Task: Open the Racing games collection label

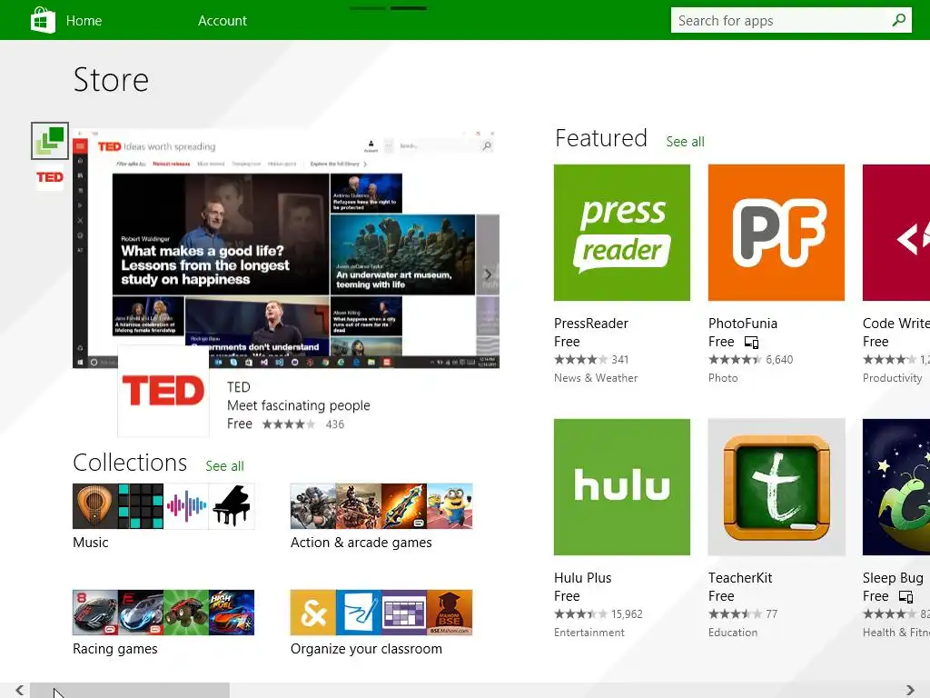Action: (115, 649)
